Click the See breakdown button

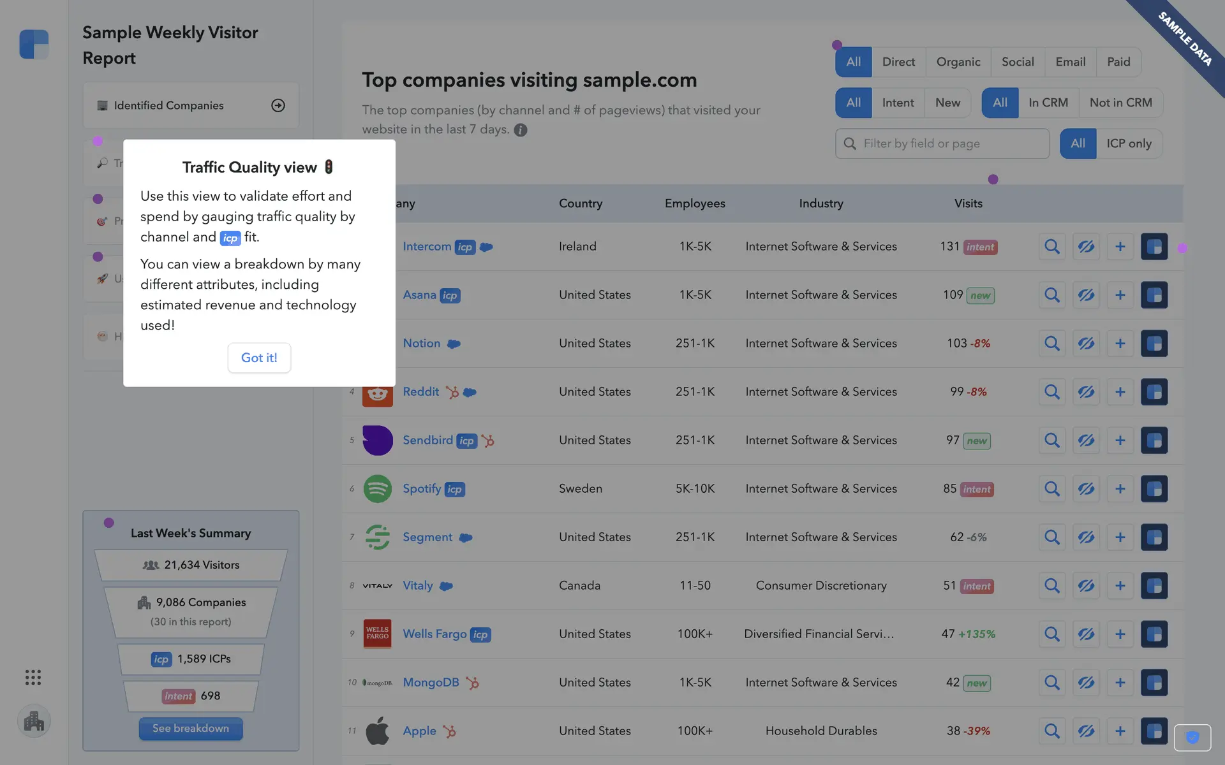click(x=190, y=728)
